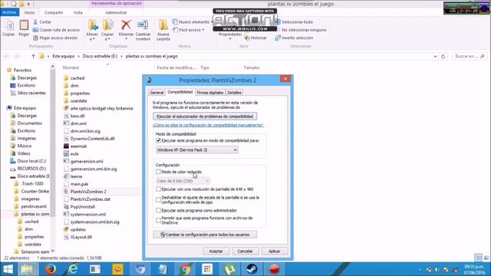Open Google Chrome from the taskbar
The image size is (491, 276).
click(185, 269)
